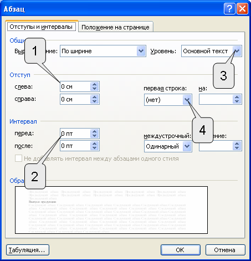
Task: Click the Help question mark icon
Action: [x=229, y=8]
